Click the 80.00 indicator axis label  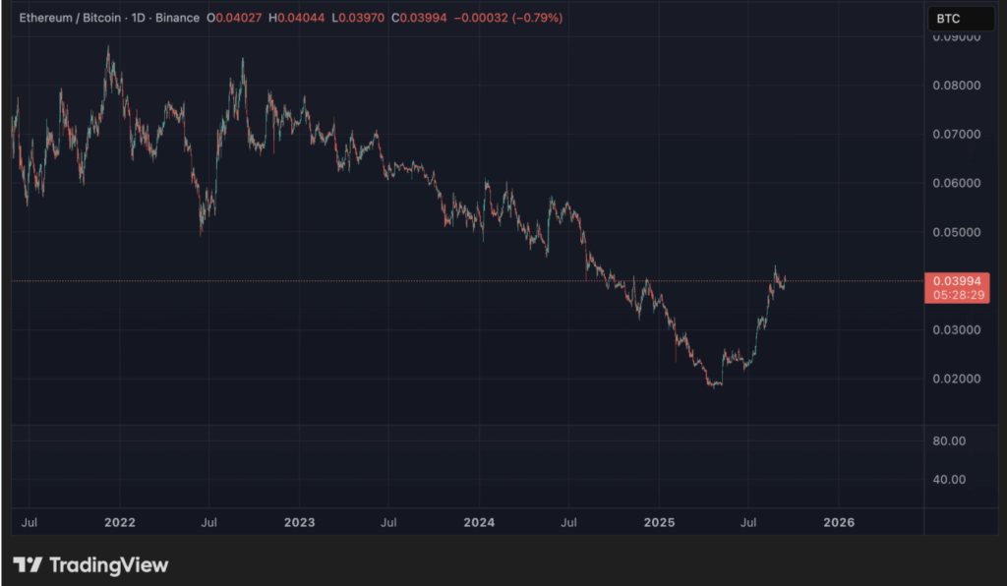pos(949,440)
